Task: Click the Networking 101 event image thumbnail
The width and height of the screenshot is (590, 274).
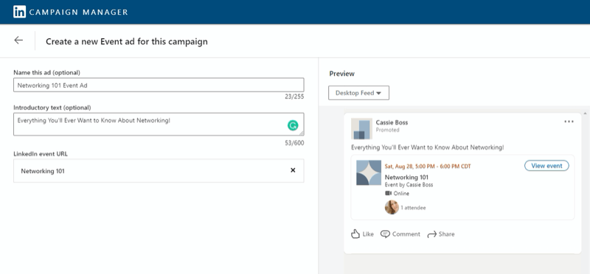Action: click(x=369, y=173)
